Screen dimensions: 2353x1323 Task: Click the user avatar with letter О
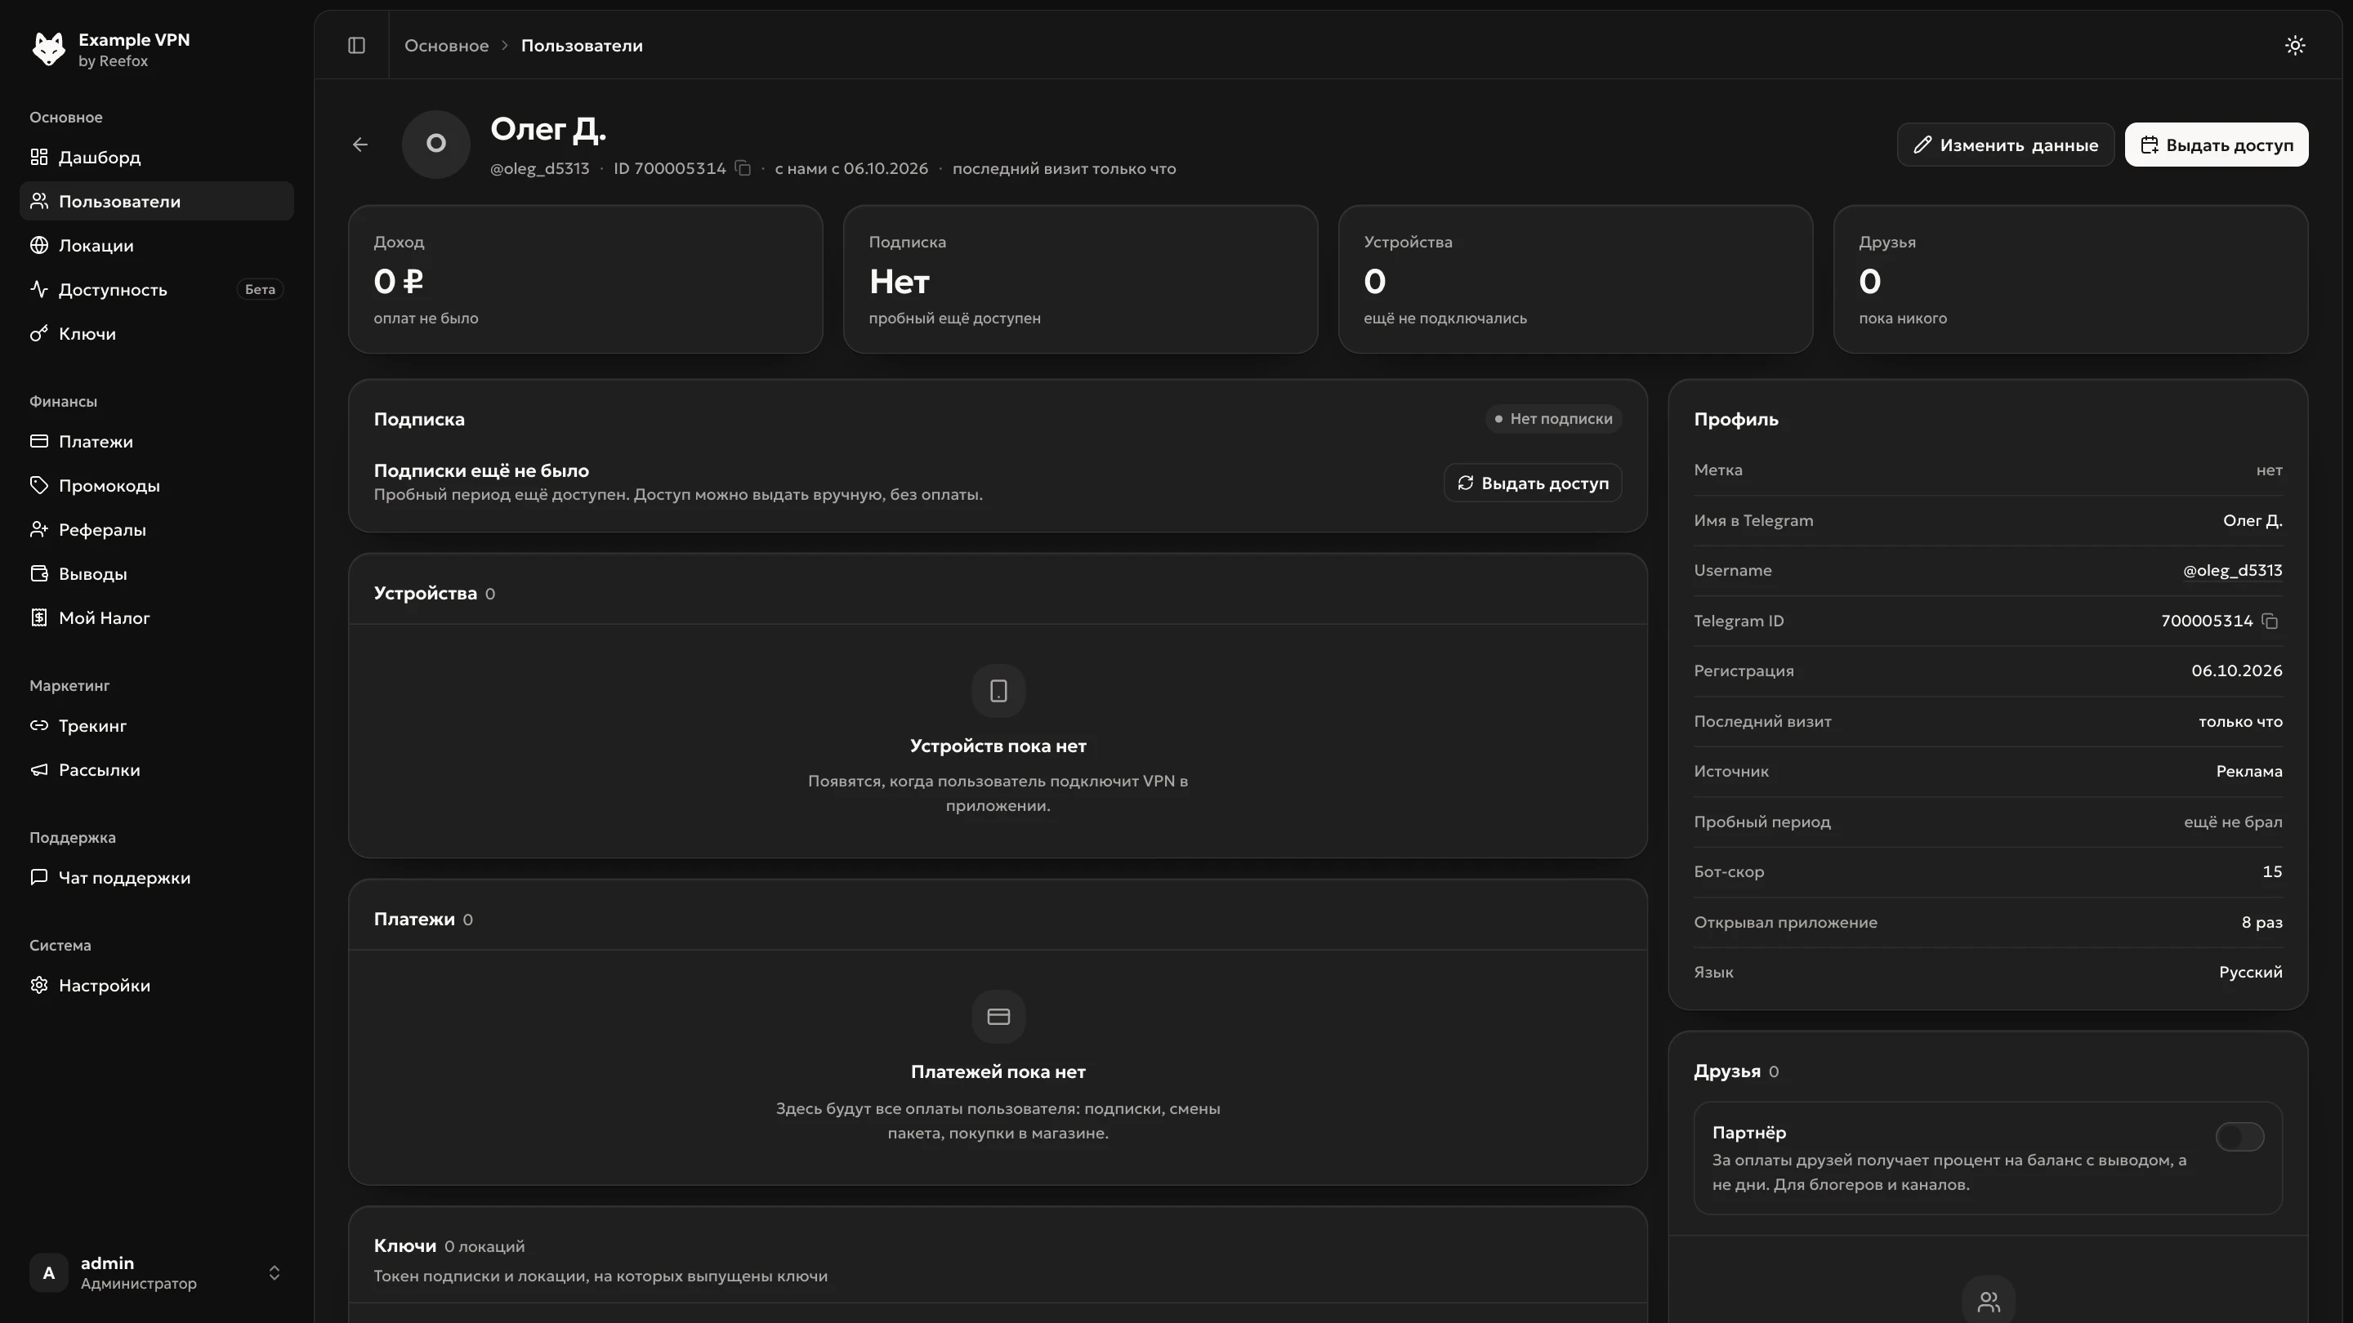click(435, 145)
